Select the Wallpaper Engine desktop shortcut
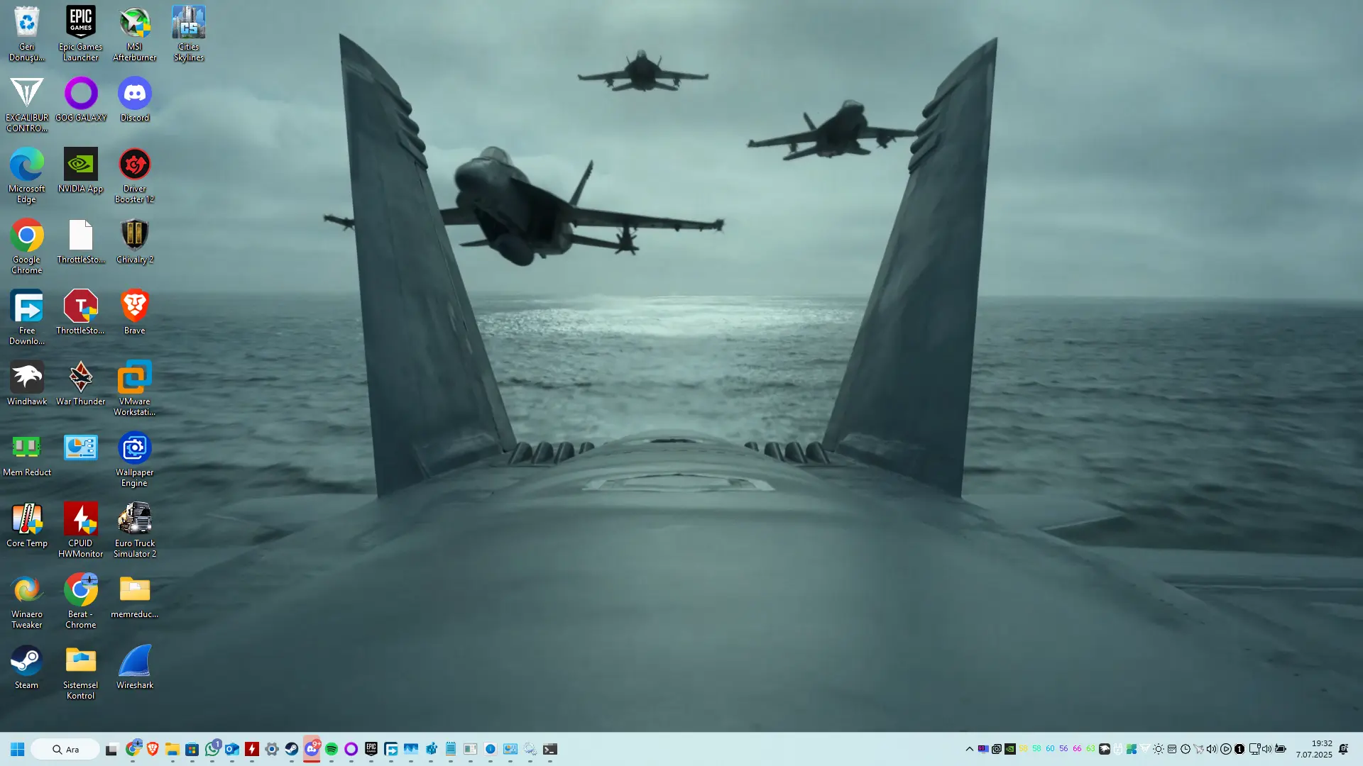 click(135, 459)
